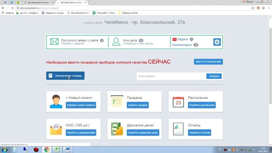Click the green check shield tray icon

point(250,150)
